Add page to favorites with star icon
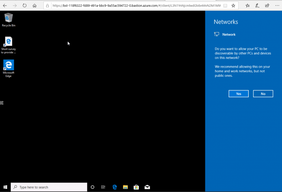 coord(233,6)
